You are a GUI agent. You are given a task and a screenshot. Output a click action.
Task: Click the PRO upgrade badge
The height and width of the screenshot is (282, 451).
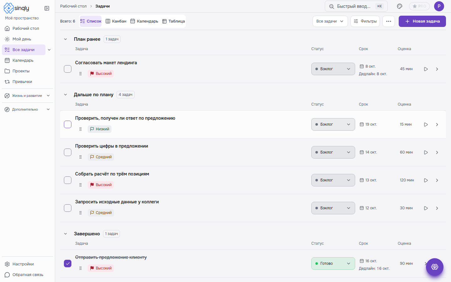click(419, 6)
